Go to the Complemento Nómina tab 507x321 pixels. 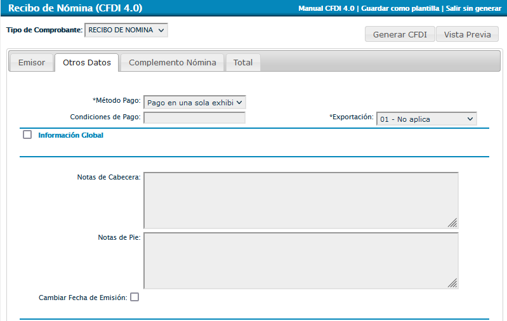(x=173, y=63)
